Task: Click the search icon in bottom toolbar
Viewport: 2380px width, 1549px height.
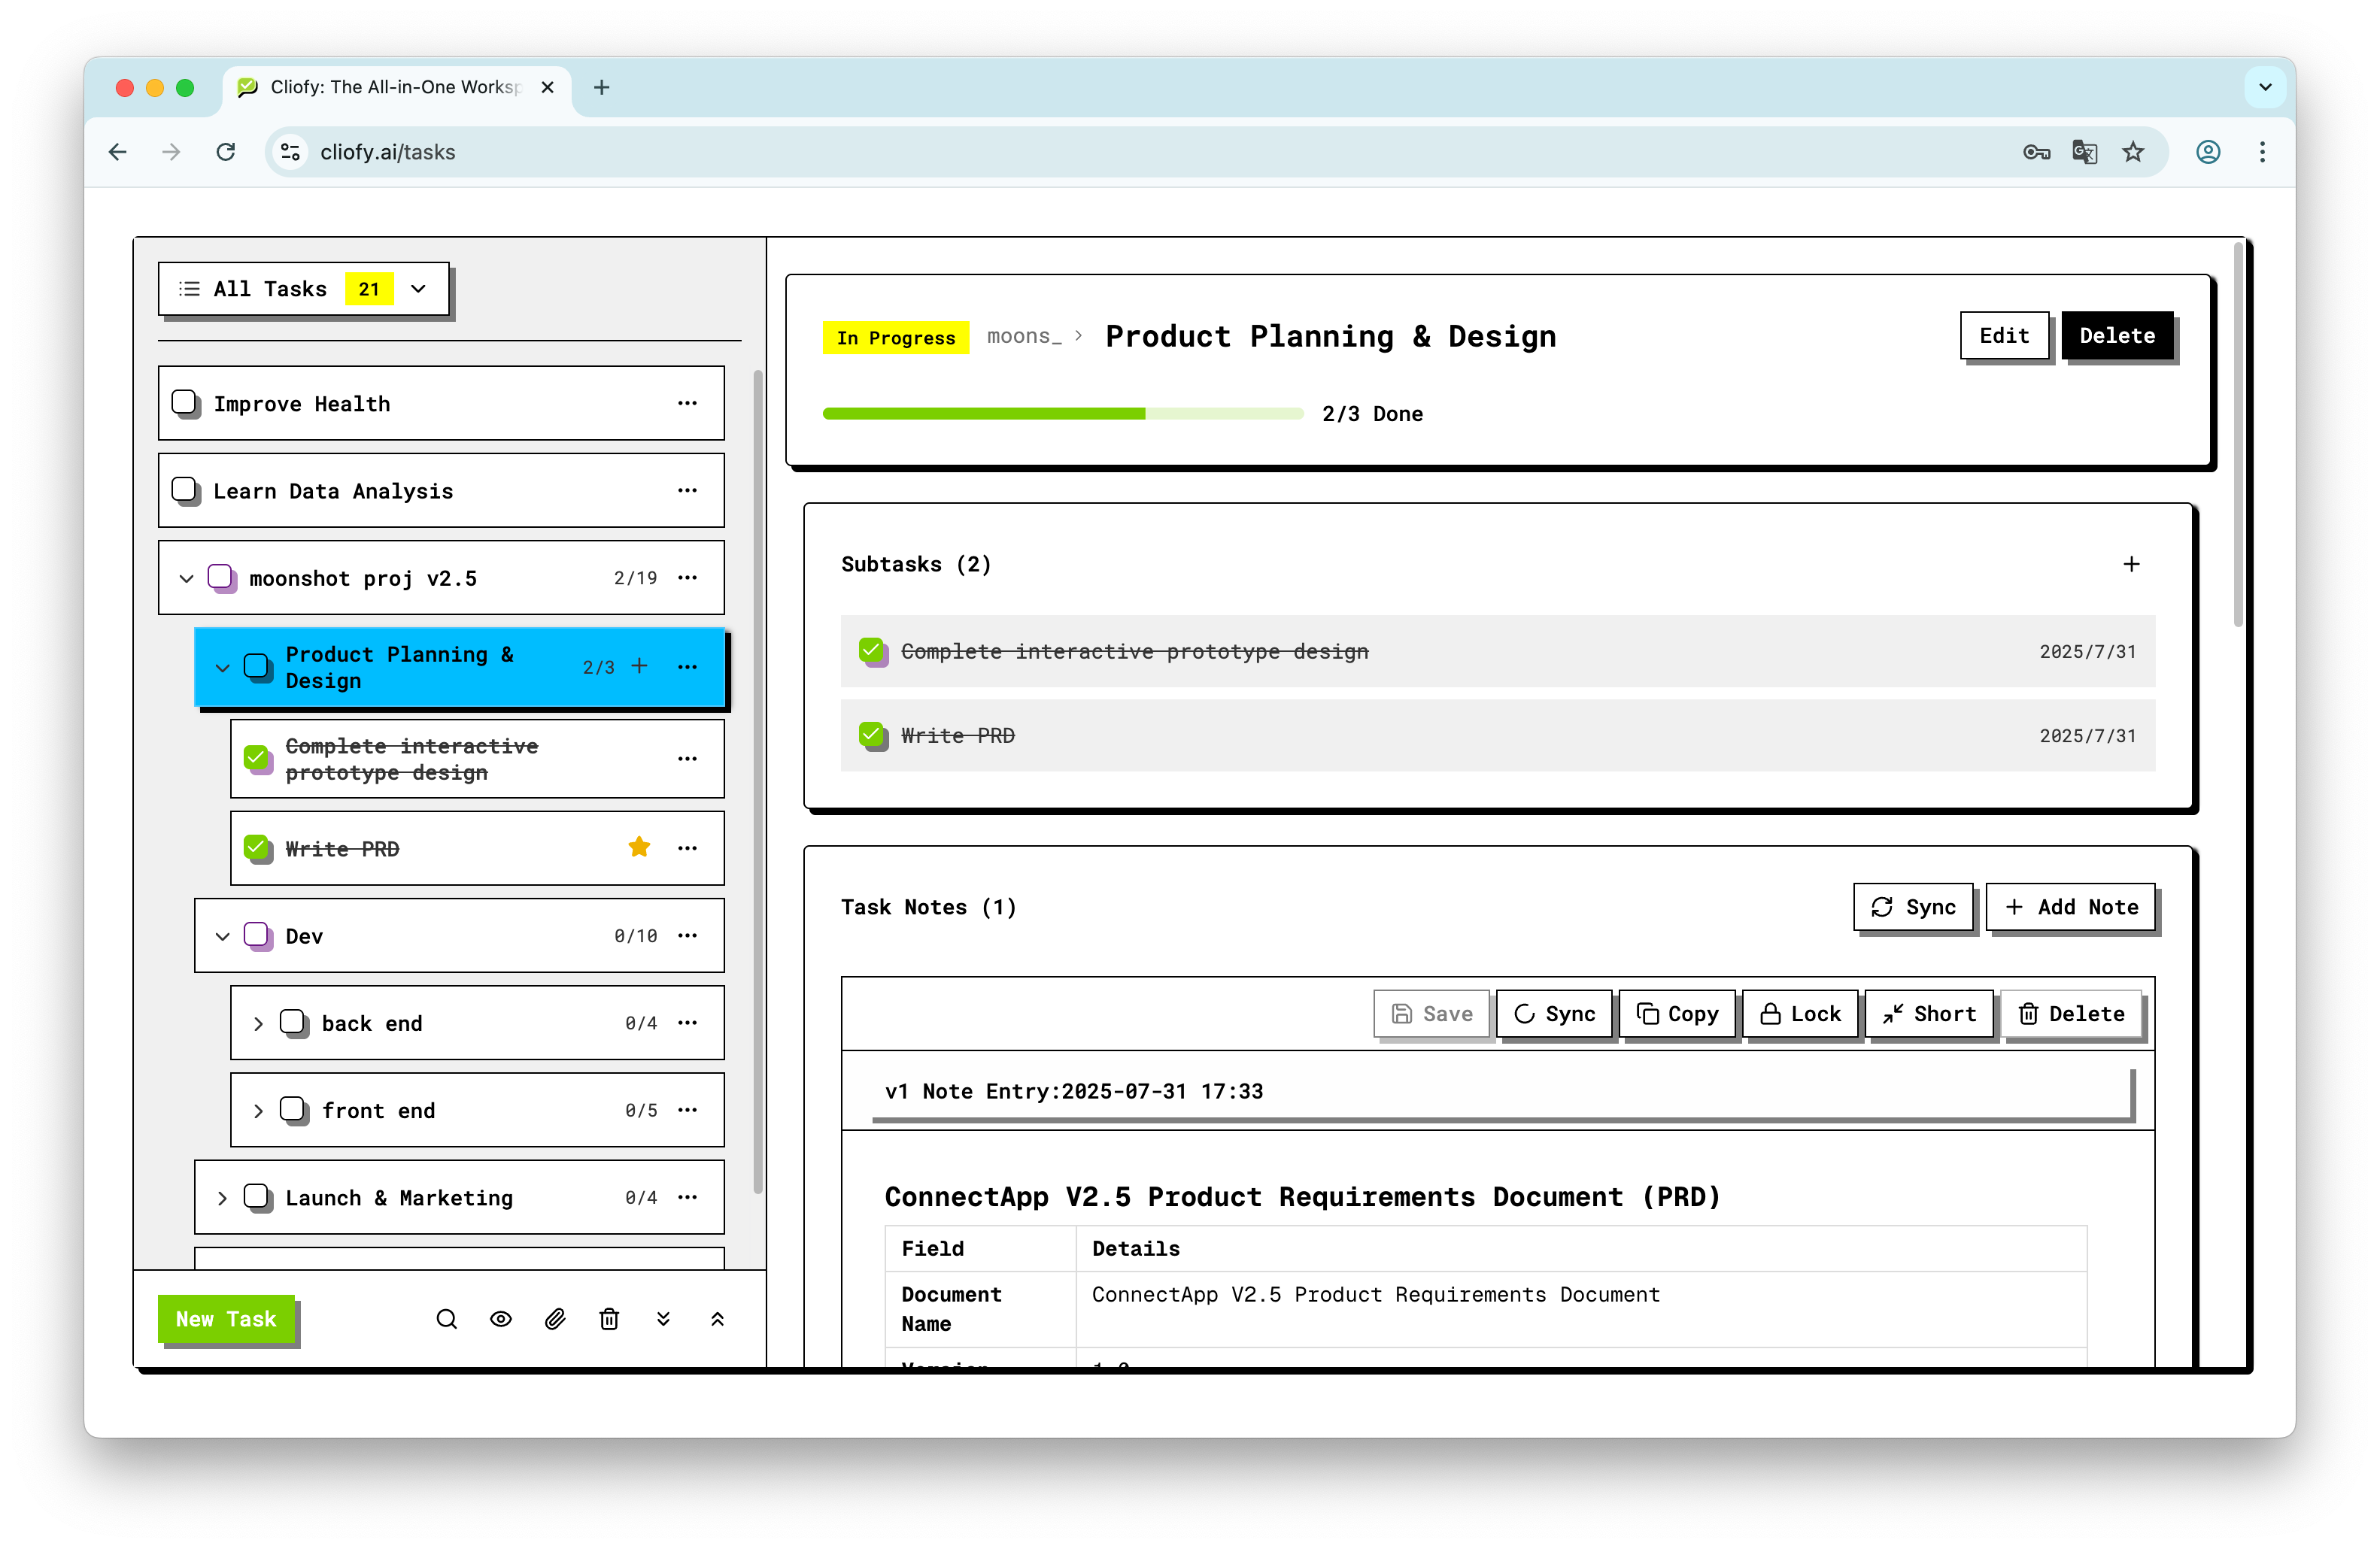Action: (x=446, y=1319)
